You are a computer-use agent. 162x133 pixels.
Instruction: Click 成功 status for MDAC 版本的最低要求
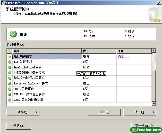(99, 100)
